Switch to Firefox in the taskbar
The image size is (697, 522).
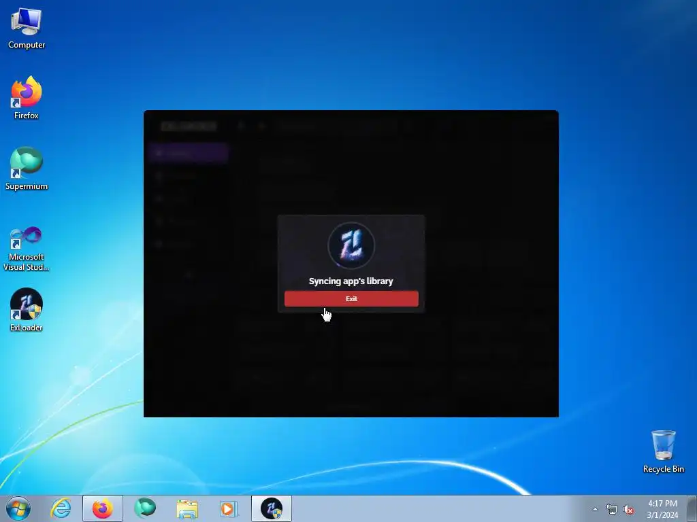point(102,508)
